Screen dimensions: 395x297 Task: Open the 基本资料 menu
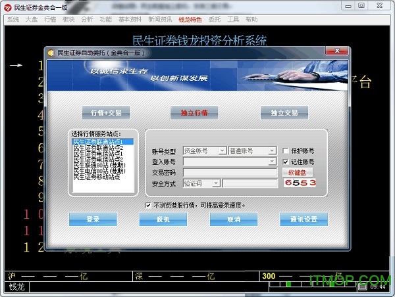[x=130, y=19]
